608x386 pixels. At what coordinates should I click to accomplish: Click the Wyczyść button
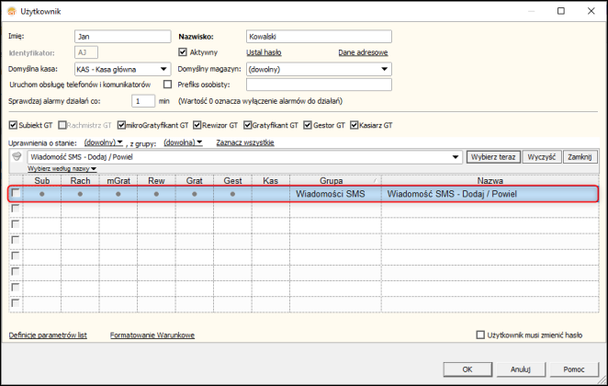coord(542,157)
